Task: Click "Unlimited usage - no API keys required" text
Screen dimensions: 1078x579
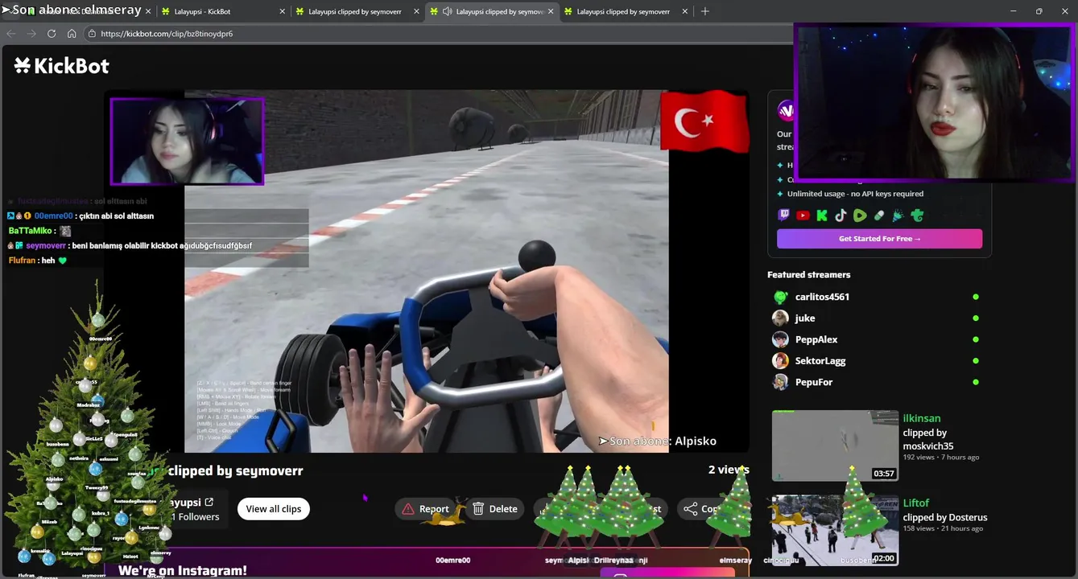Action: point(855,194)
